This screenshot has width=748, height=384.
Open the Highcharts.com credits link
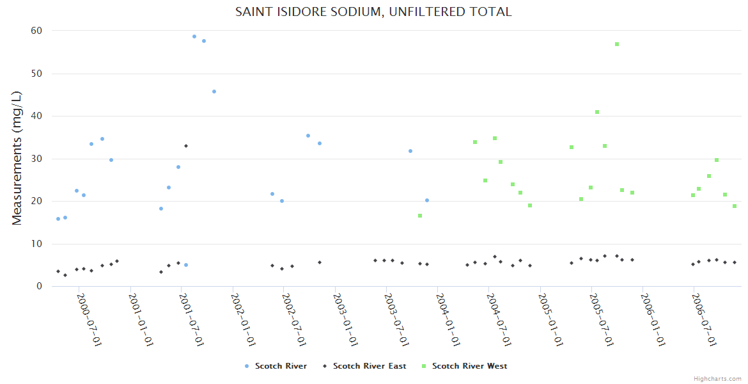(717, 379)
